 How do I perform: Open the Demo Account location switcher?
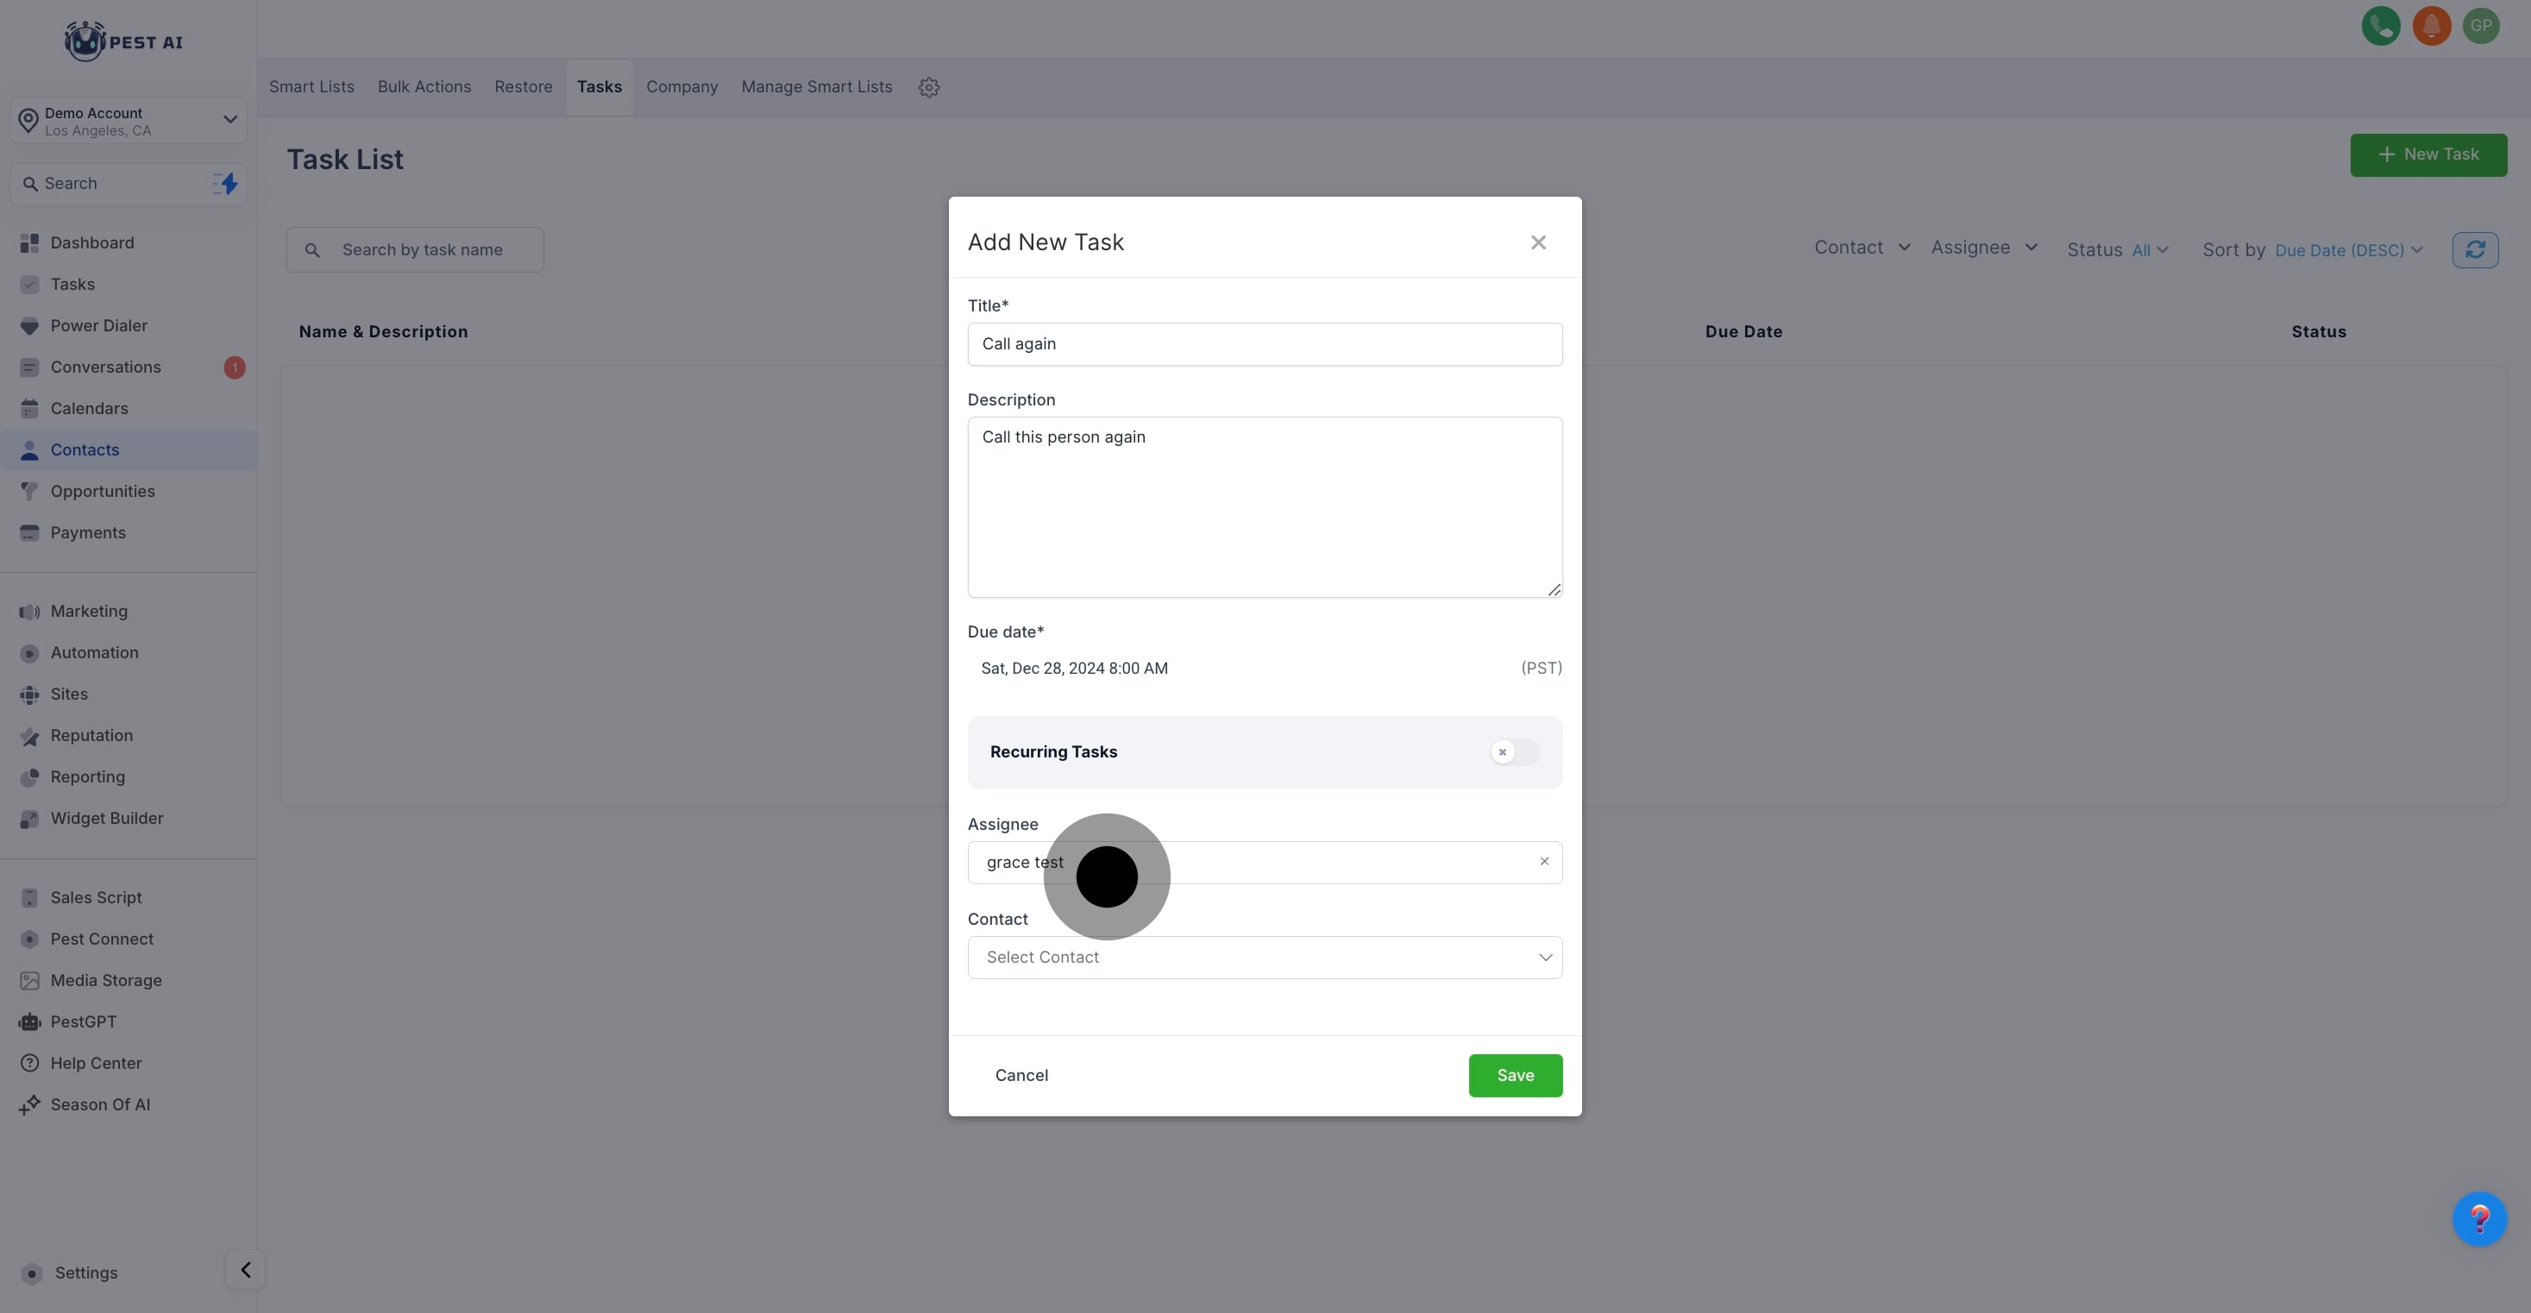129,121
